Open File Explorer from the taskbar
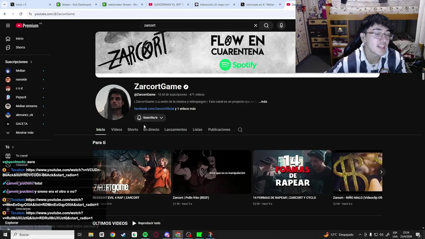This screenshot has height=239, width=425. click(x=91, y=235)
